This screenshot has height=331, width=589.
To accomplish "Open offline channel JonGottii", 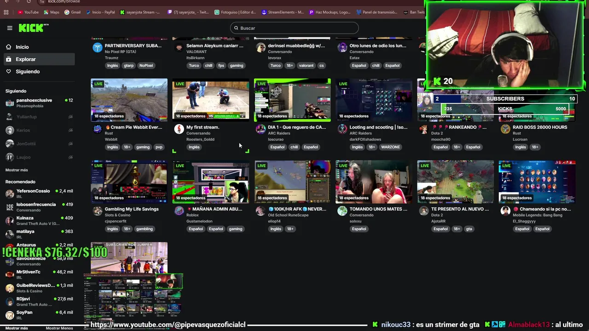I will coord(39,143).
